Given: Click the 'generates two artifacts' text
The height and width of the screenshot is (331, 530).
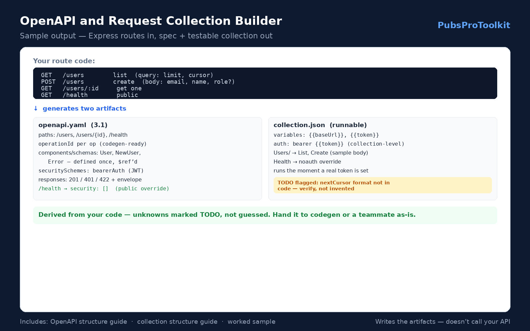Looking at the screenshot, I should pos(84,109).
